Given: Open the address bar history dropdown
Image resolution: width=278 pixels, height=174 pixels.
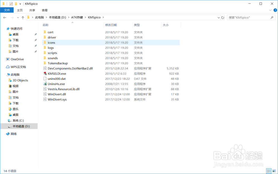Looking at the screenshot, I should coord(219,17).
